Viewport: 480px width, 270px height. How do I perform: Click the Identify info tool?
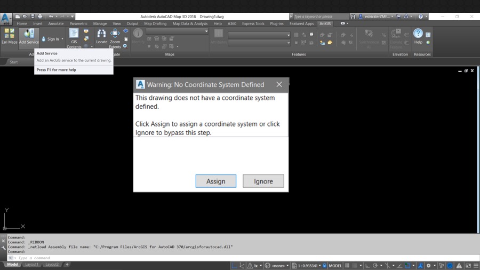coord(138,36)
